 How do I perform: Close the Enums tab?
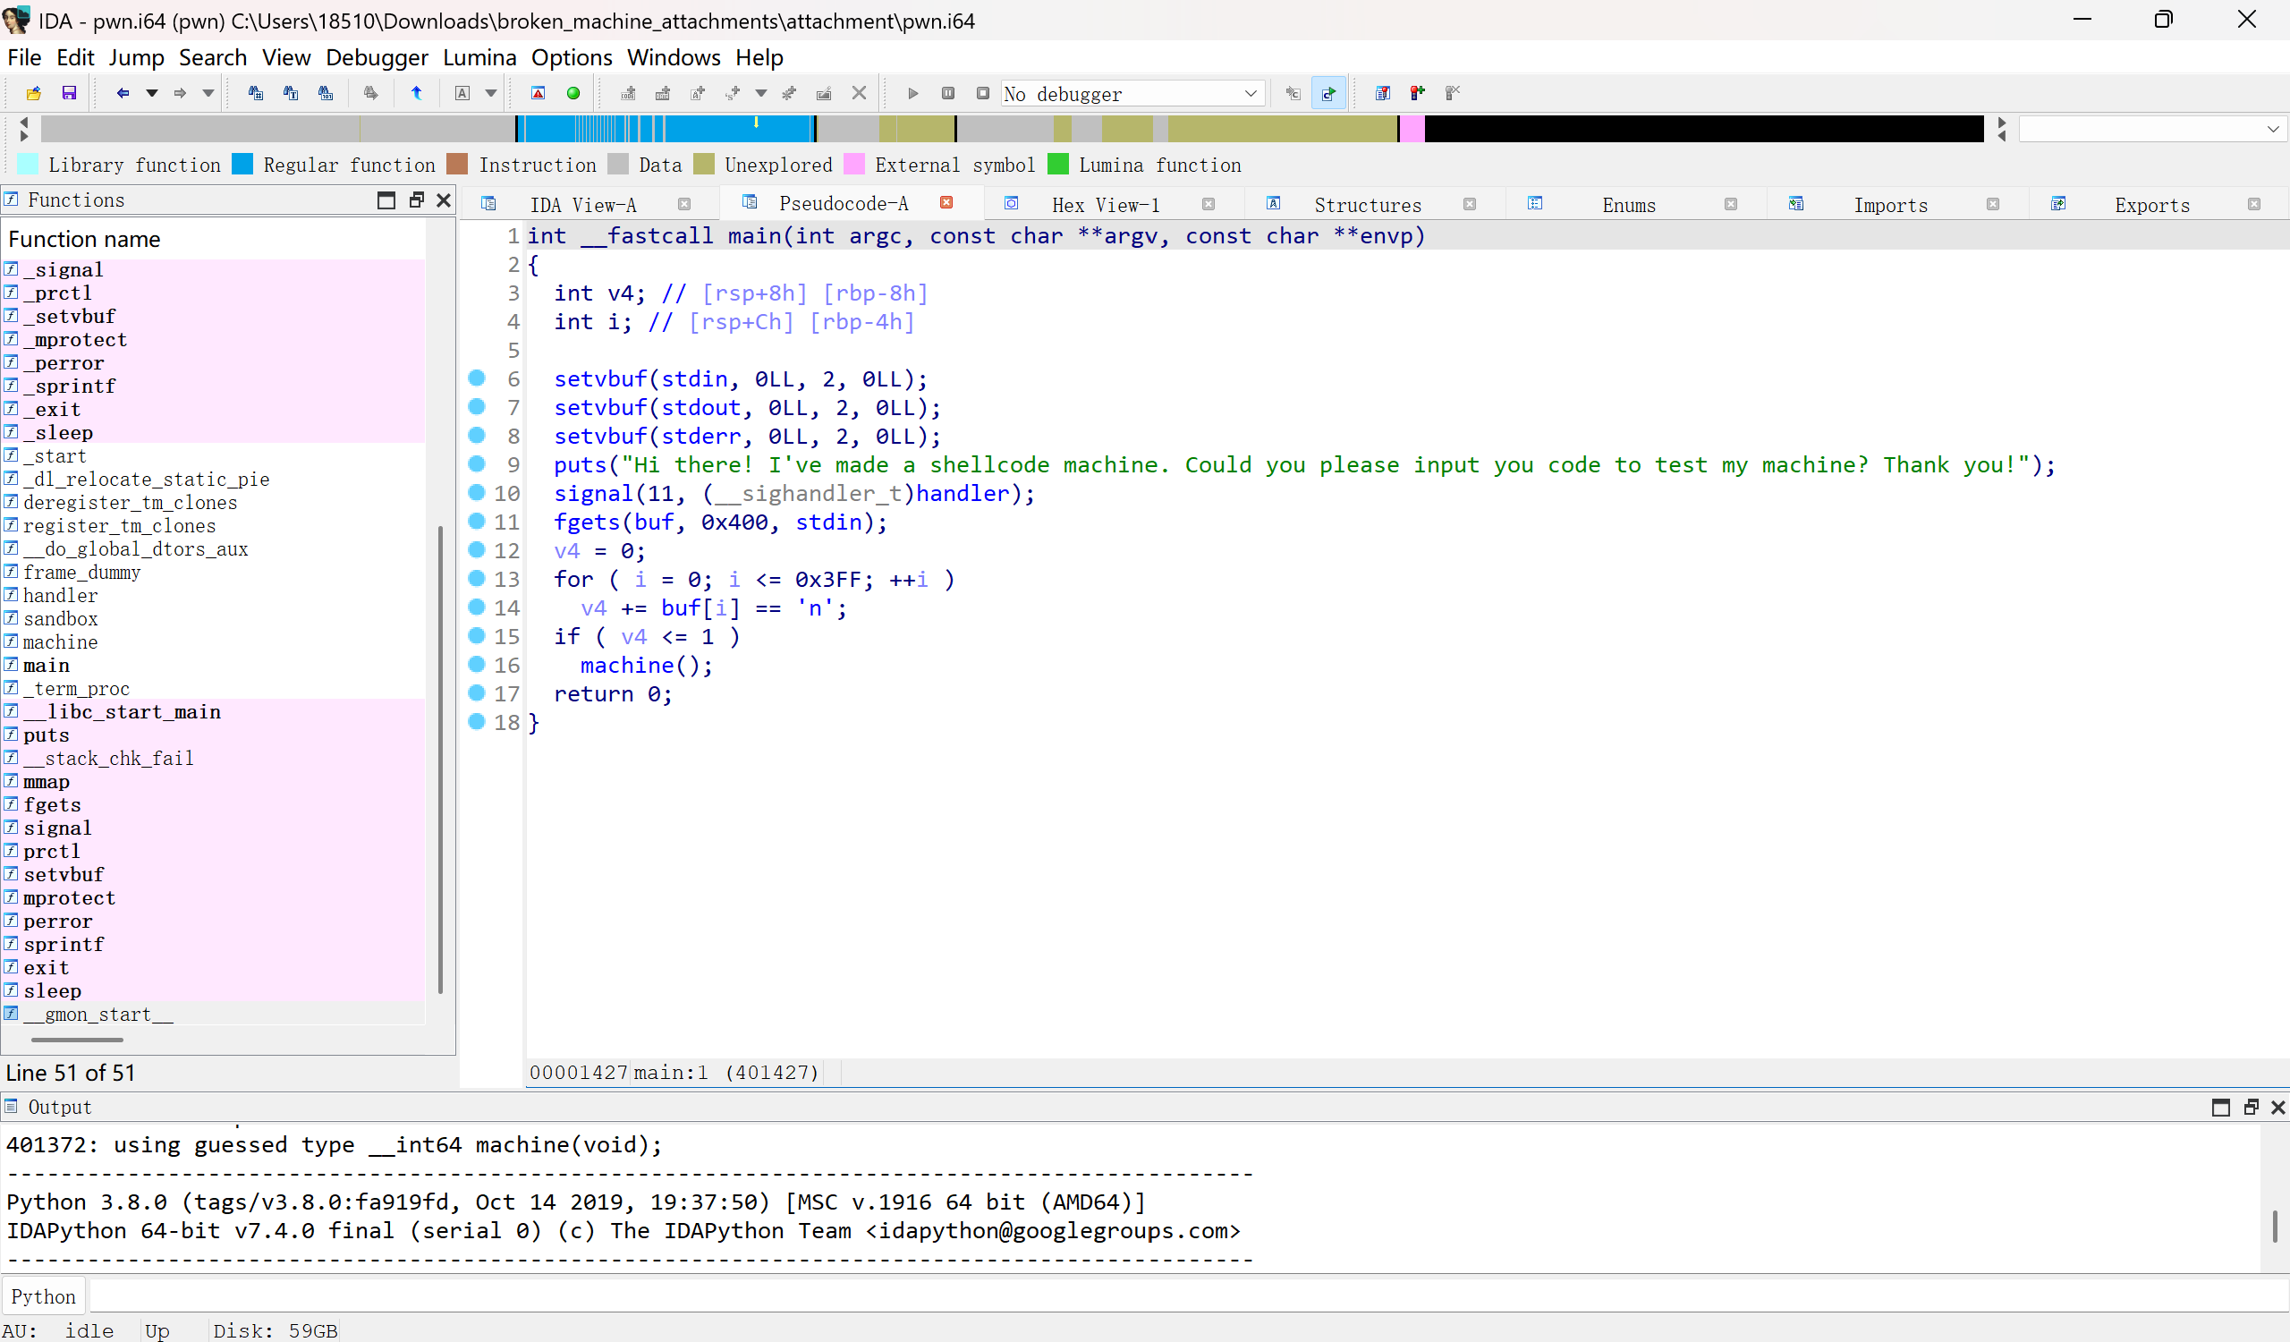[x=1731, y=206]
